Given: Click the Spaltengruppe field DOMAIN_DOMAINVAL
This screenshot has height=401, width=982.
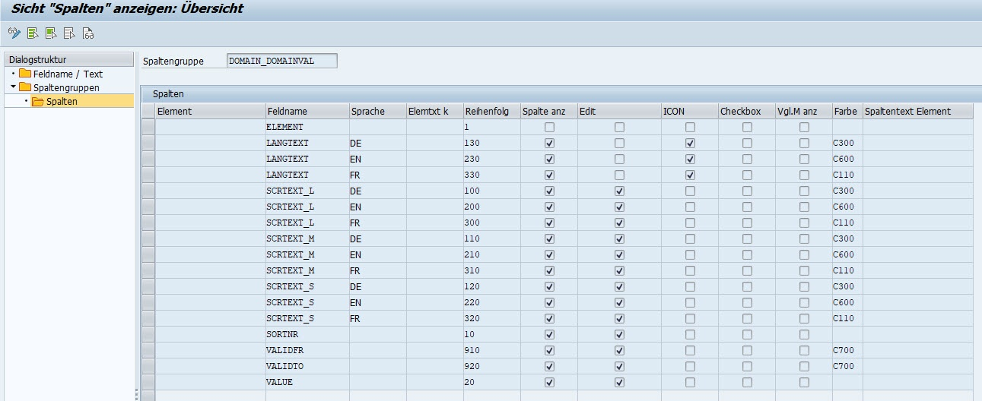Looking at the screenshot, I should pos(281,61).
